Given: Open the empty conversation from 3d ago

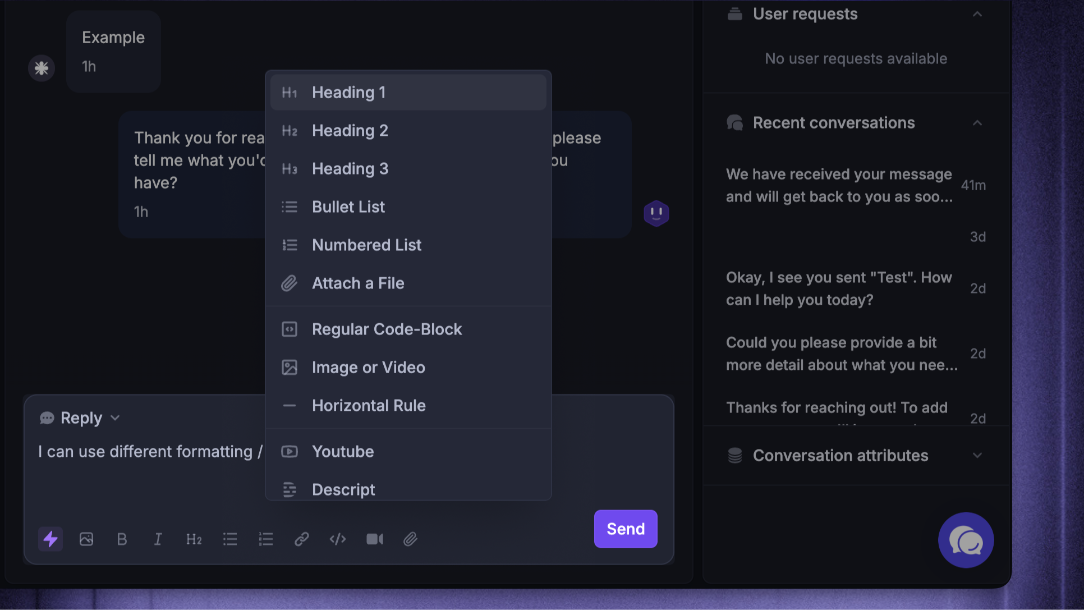Looking at the screenshot, I should [856, 237].
